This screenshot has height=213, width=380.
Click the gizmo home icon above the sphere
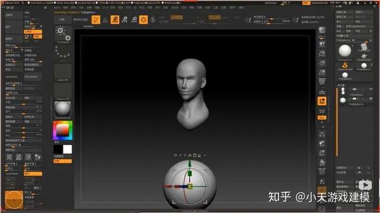[190, 155]
